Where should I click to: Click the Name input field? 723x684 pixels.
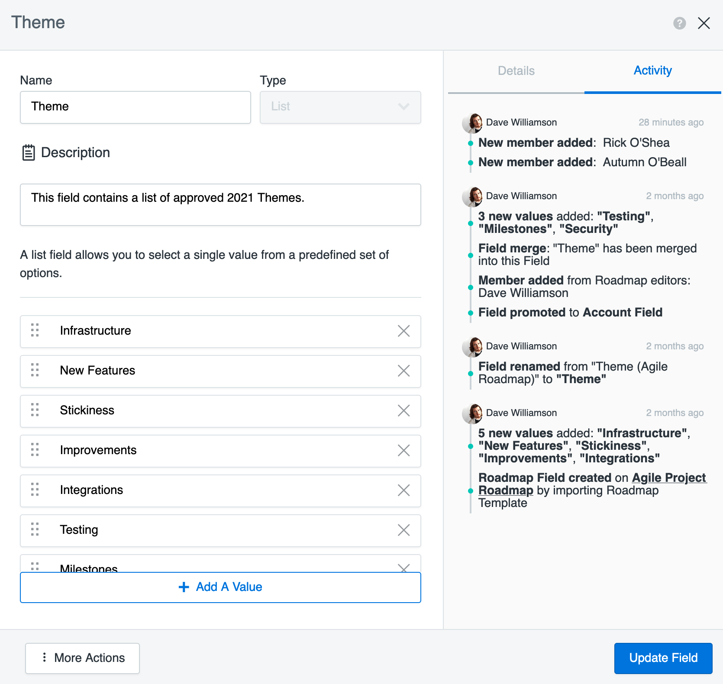tap(135, 107)
